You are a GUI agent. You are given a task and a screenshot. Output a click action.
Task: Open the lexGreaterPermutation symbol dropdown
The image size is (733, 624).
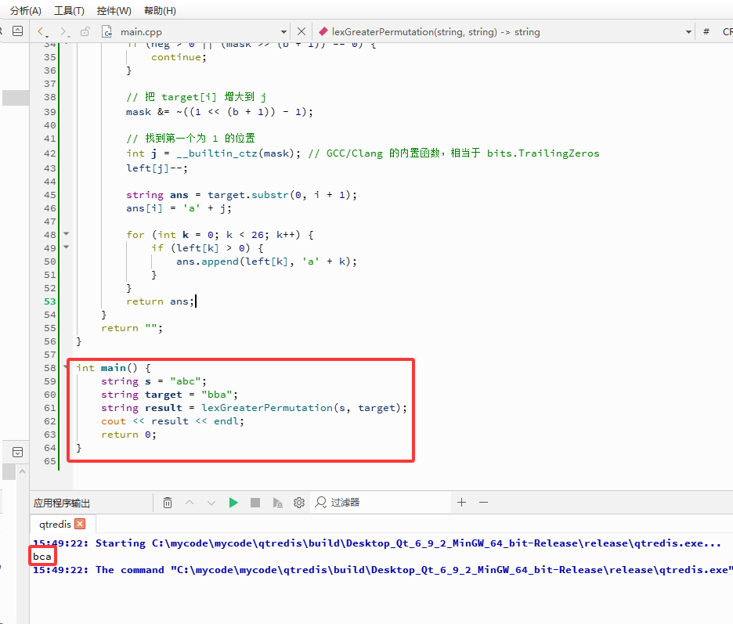688,32
